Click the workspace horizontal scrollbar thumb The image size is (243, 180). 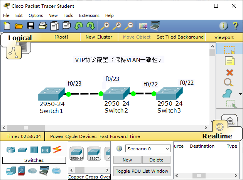(26, 128)
